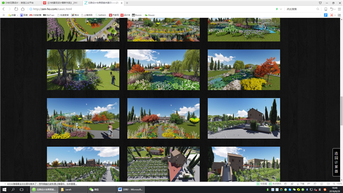Switch to the first WeChat platform tab

(x=20, y=3)
